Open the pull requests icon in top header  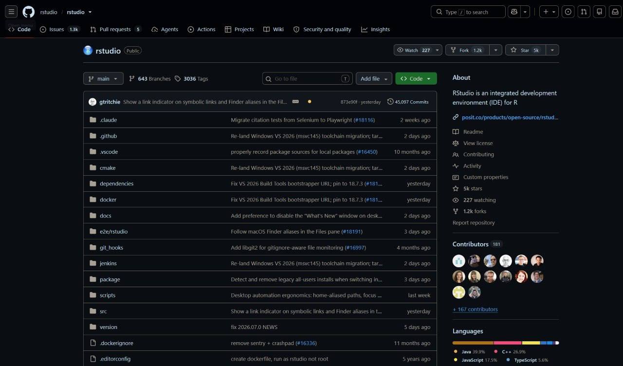[585, 12]
